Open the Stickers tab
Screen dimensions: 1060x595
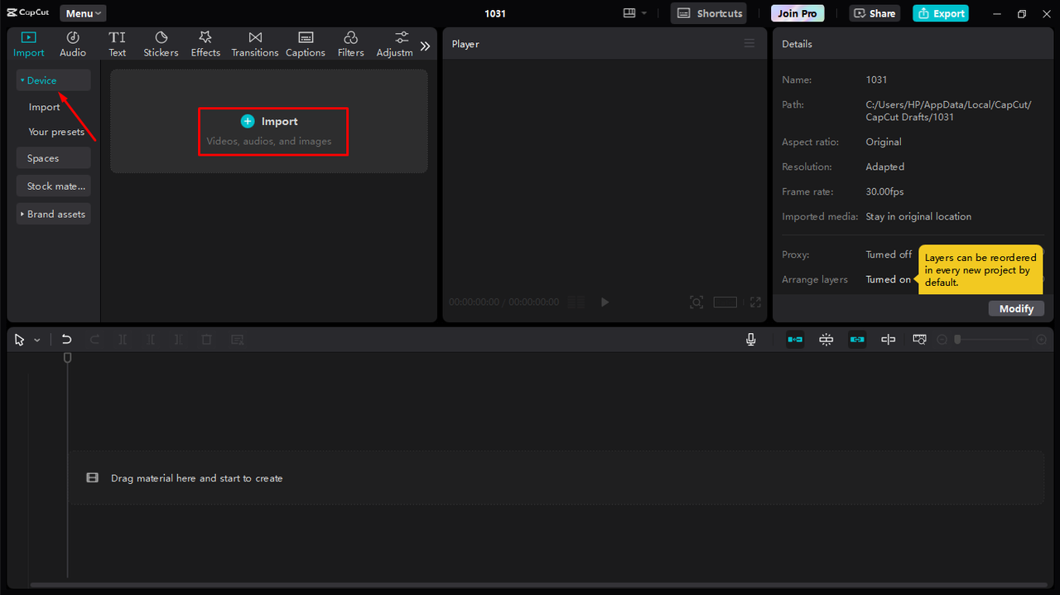(x=161, y=45)
